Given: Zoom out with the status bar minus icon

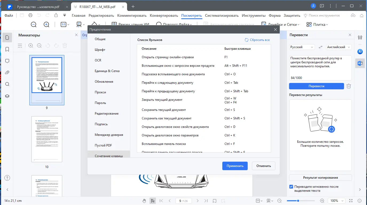Looking at the screenshot, I should pos(279,201).
